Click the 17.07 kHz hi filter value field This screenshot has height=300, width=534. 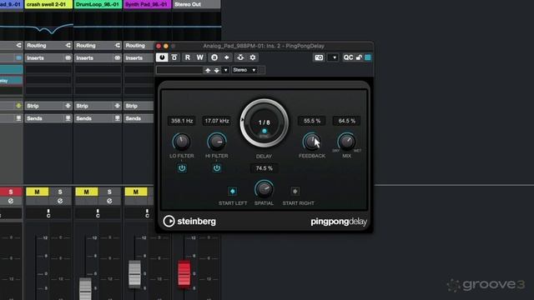pyautogui.click(x=217, y=121)
